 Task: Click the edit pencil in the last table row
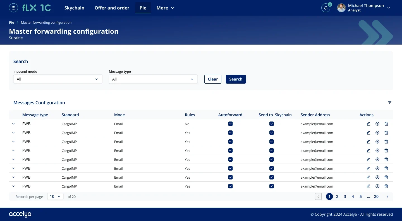click(368, 186)
